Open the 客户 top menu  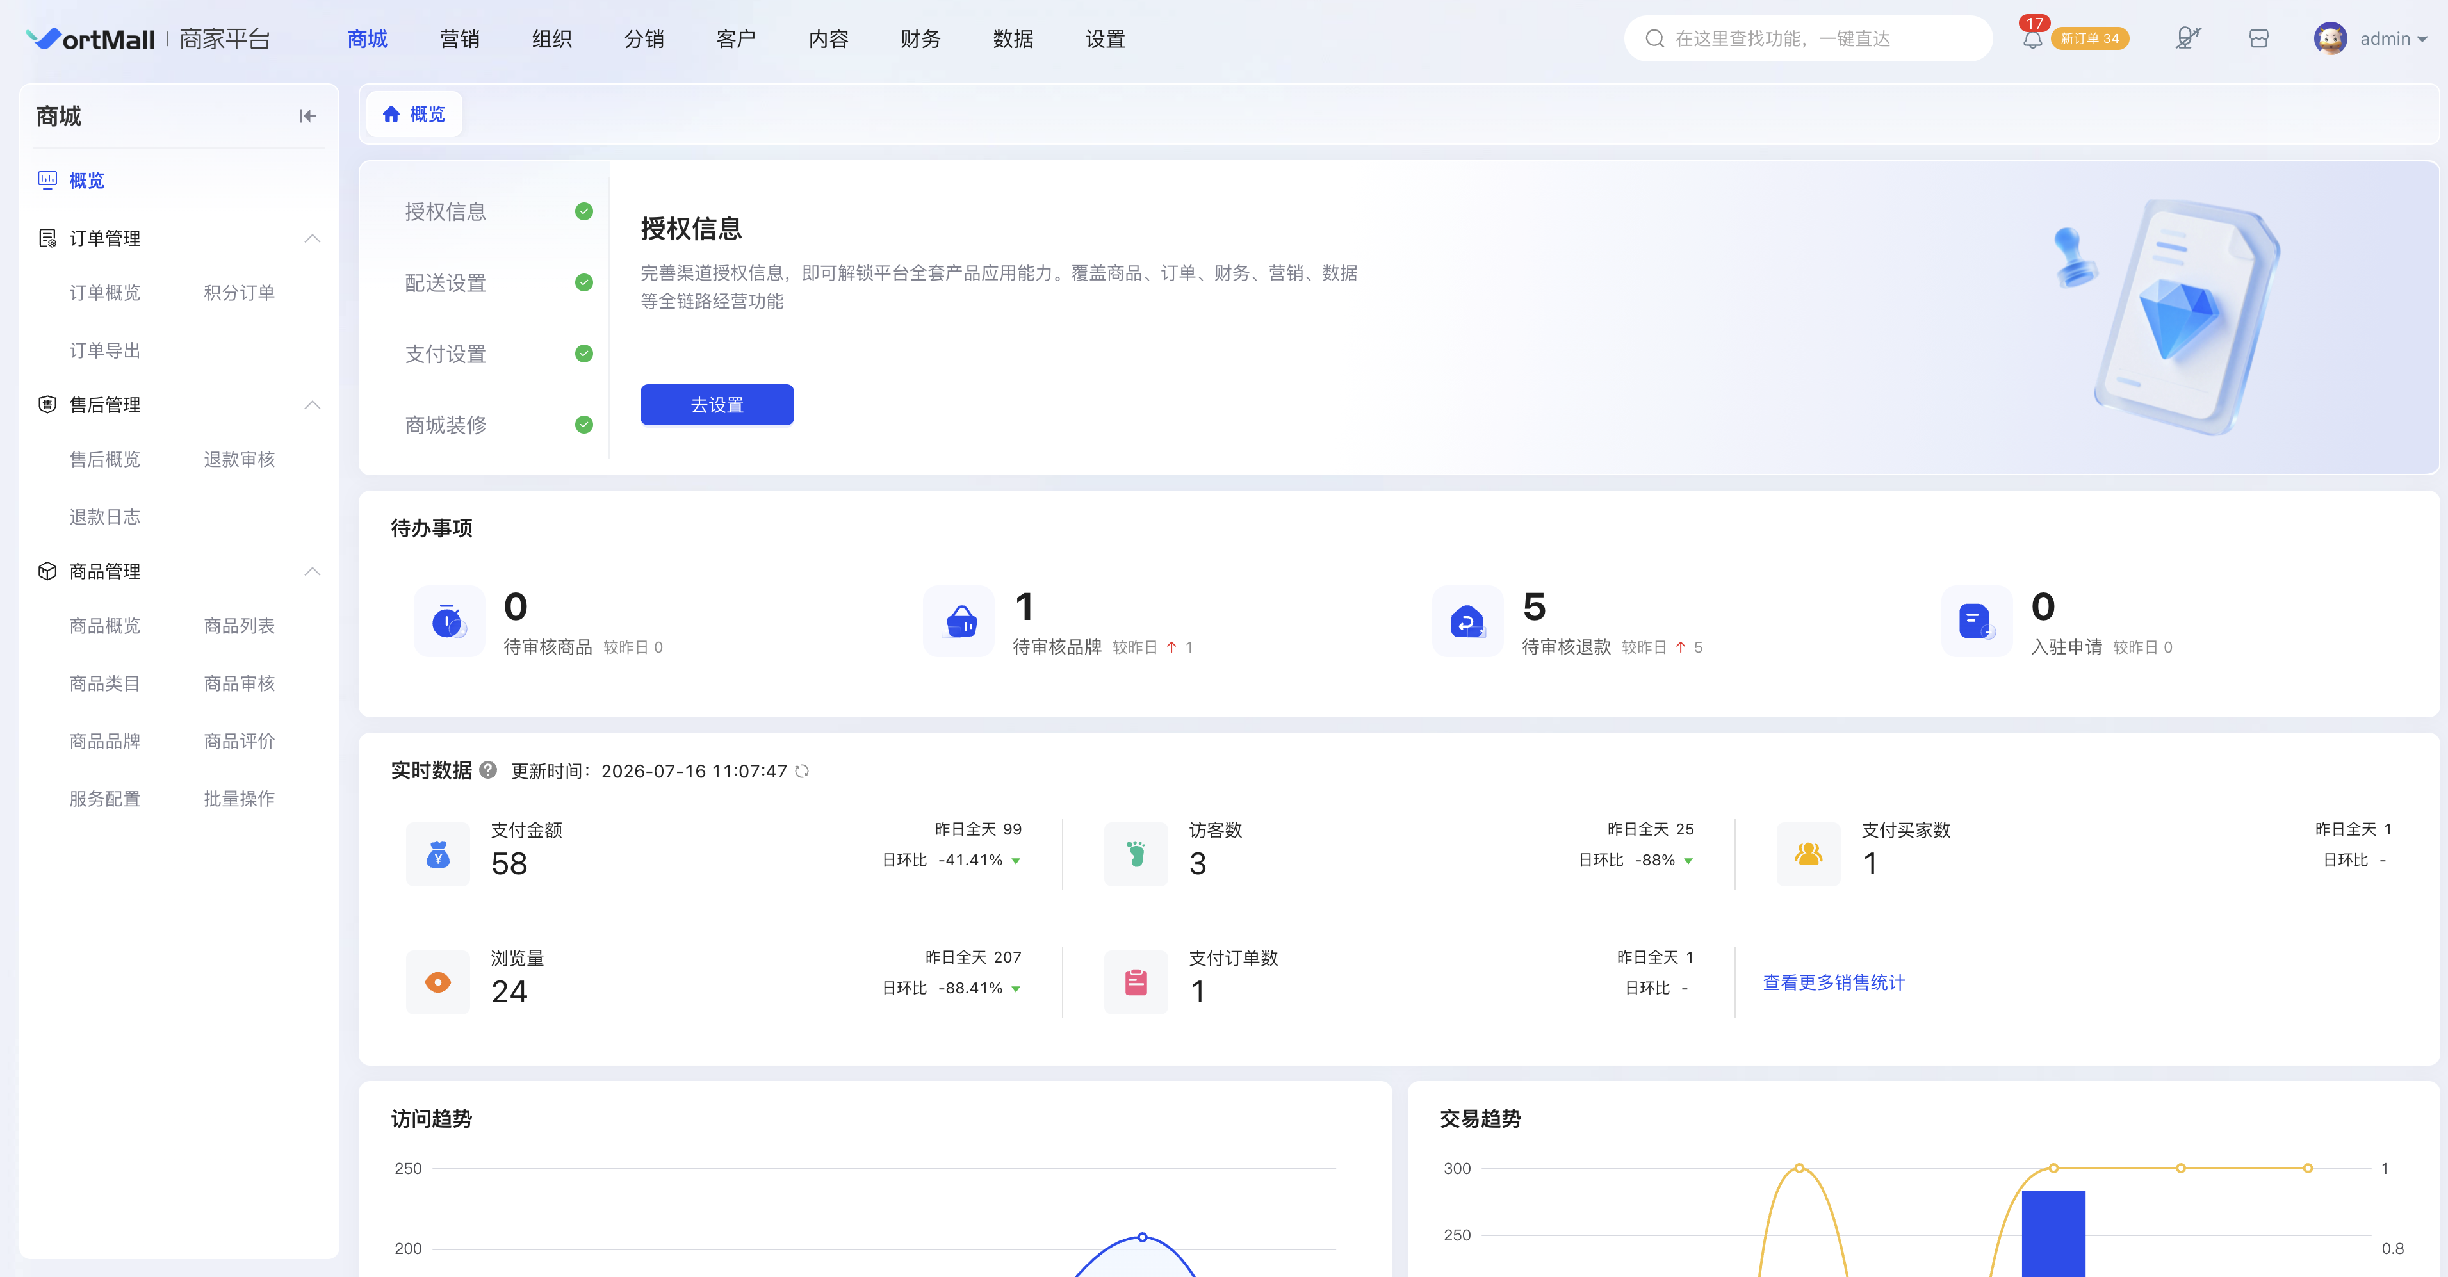(x=737, y=39)
